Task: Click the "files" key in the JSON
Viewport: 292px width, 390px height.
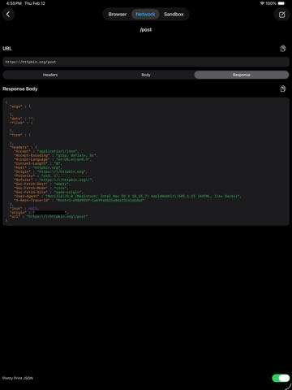Action: 17,123
